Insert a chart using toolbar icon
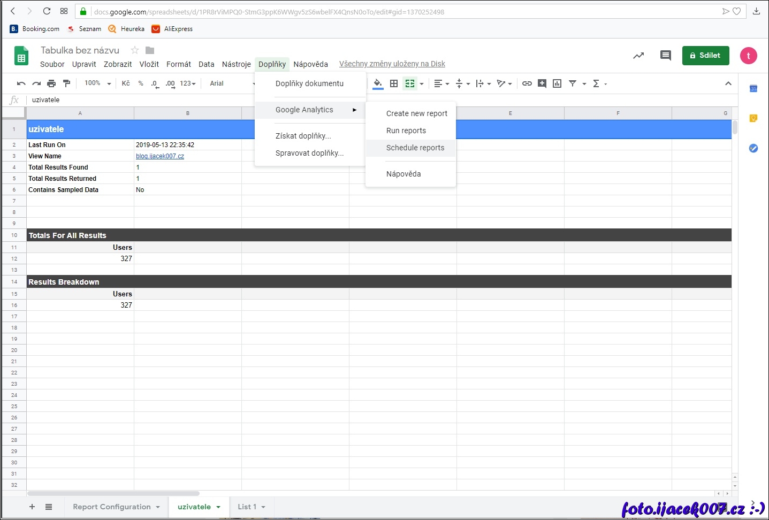This screenshot has width=769, height=520. point(557,83)
